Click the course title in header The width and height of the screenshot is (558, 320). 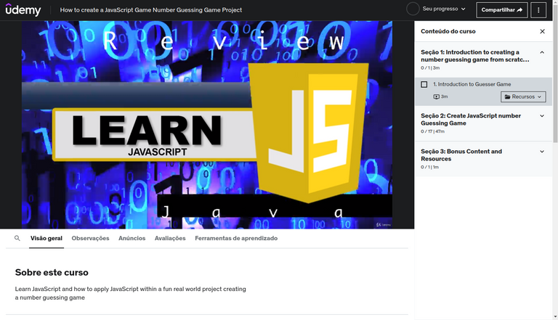tap(151, 10)
